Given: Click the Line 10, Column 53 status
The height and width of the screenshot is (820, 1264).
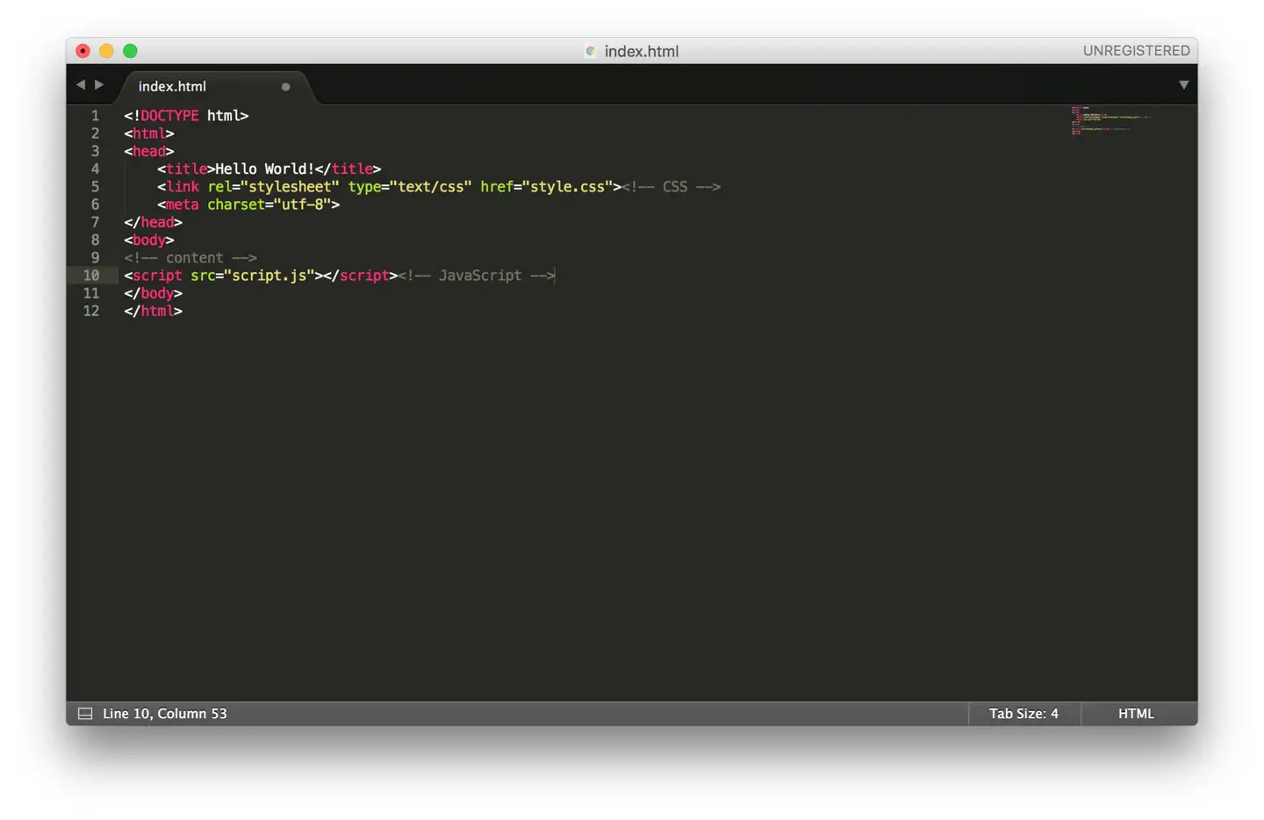Looking at the screenshot, I should [164, 714].
